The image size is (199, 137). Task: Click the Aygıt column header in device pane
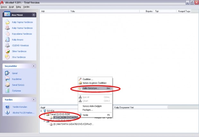[59, 107]
